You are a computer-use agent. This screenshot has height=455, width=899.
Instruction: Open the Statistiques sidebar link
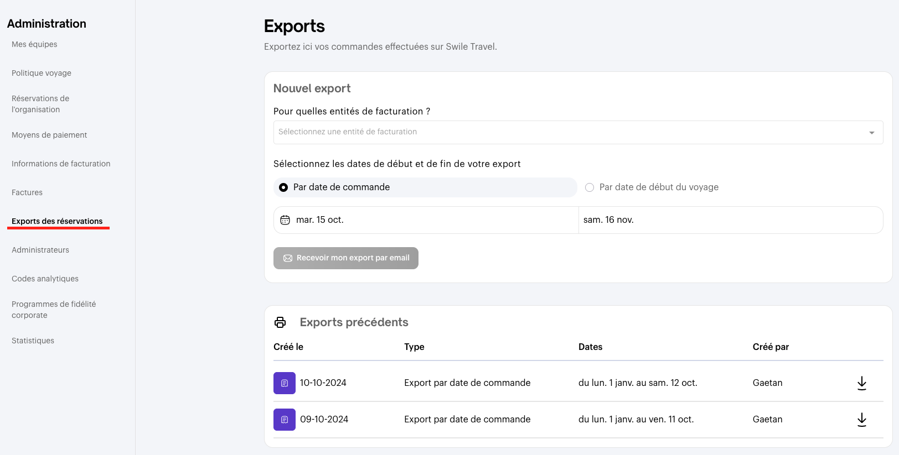click(33, 341)
